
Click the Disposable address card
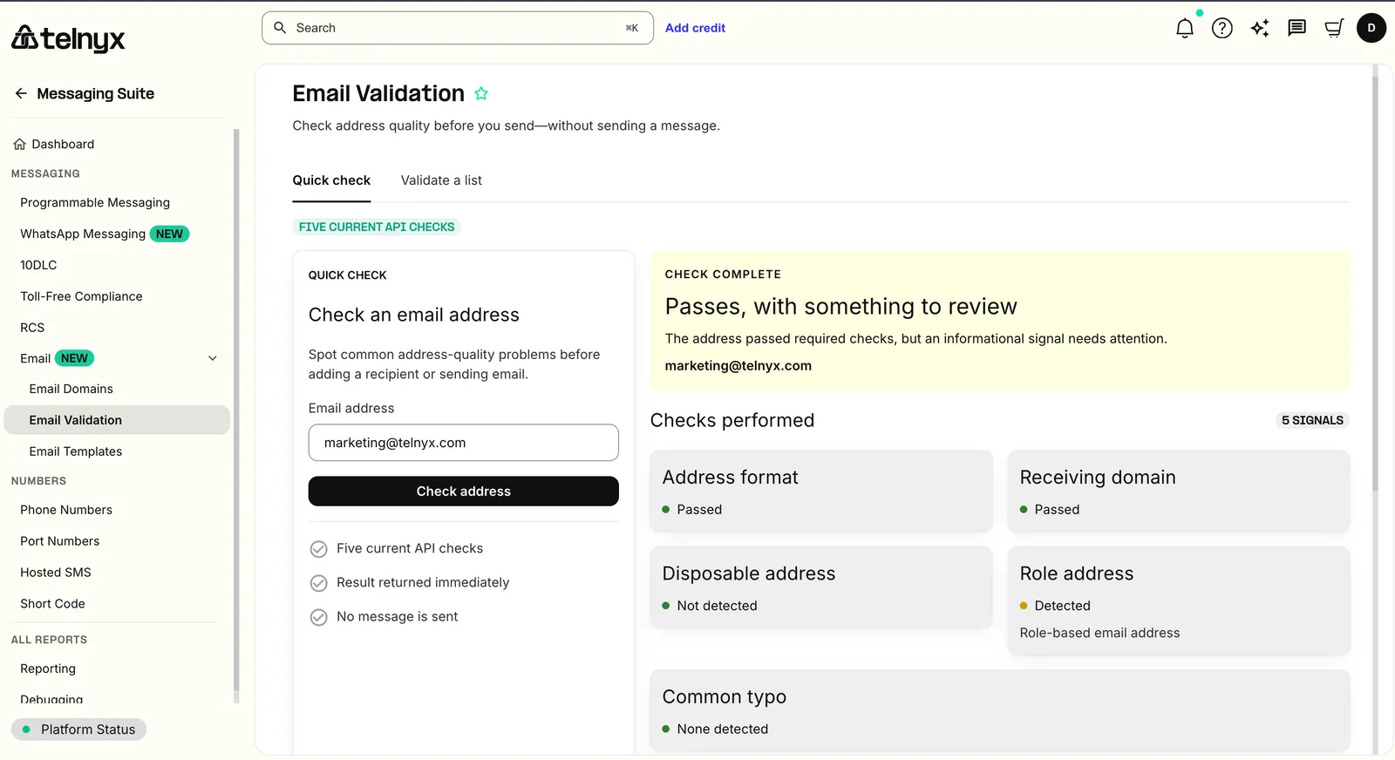[x=821, y=587]
